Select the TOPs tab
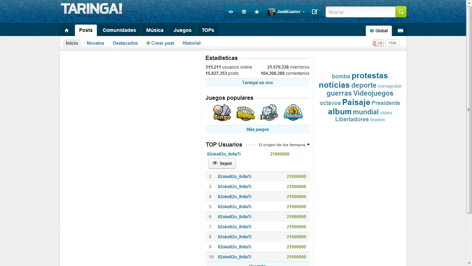 click(208, 30)
